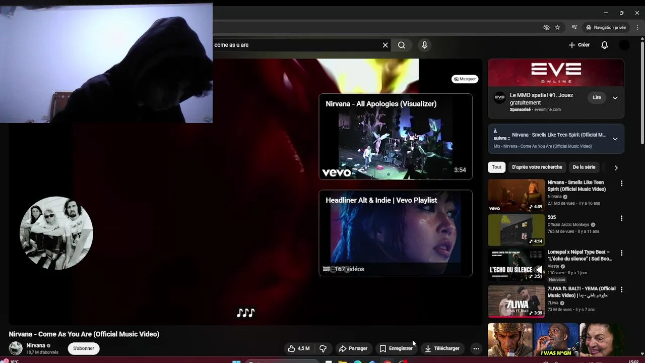Viewport: 645px width, 363px height.
Task: Click the third-party cookies blocked eye icon
Action: click(x=546, y=27)
